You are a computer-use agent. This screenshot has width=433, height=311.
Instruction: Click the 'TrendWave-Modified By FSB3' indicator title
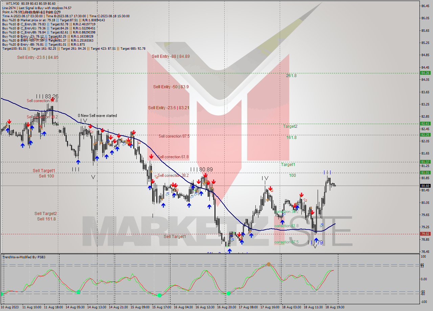click(24, 257)
